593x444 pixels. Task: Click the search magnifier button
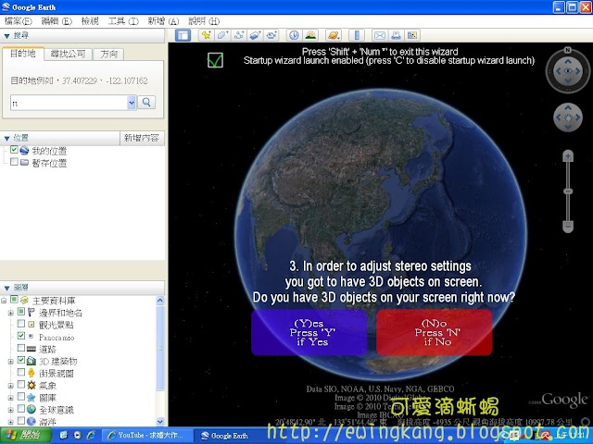click(146, 103)
